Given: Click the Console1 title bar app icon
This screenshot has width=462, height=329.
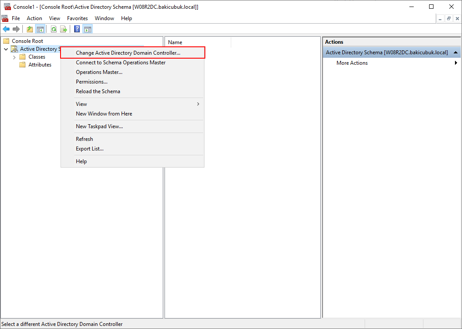Looking at the screenshot, I should pyautogui.click(x=7, y=7).
